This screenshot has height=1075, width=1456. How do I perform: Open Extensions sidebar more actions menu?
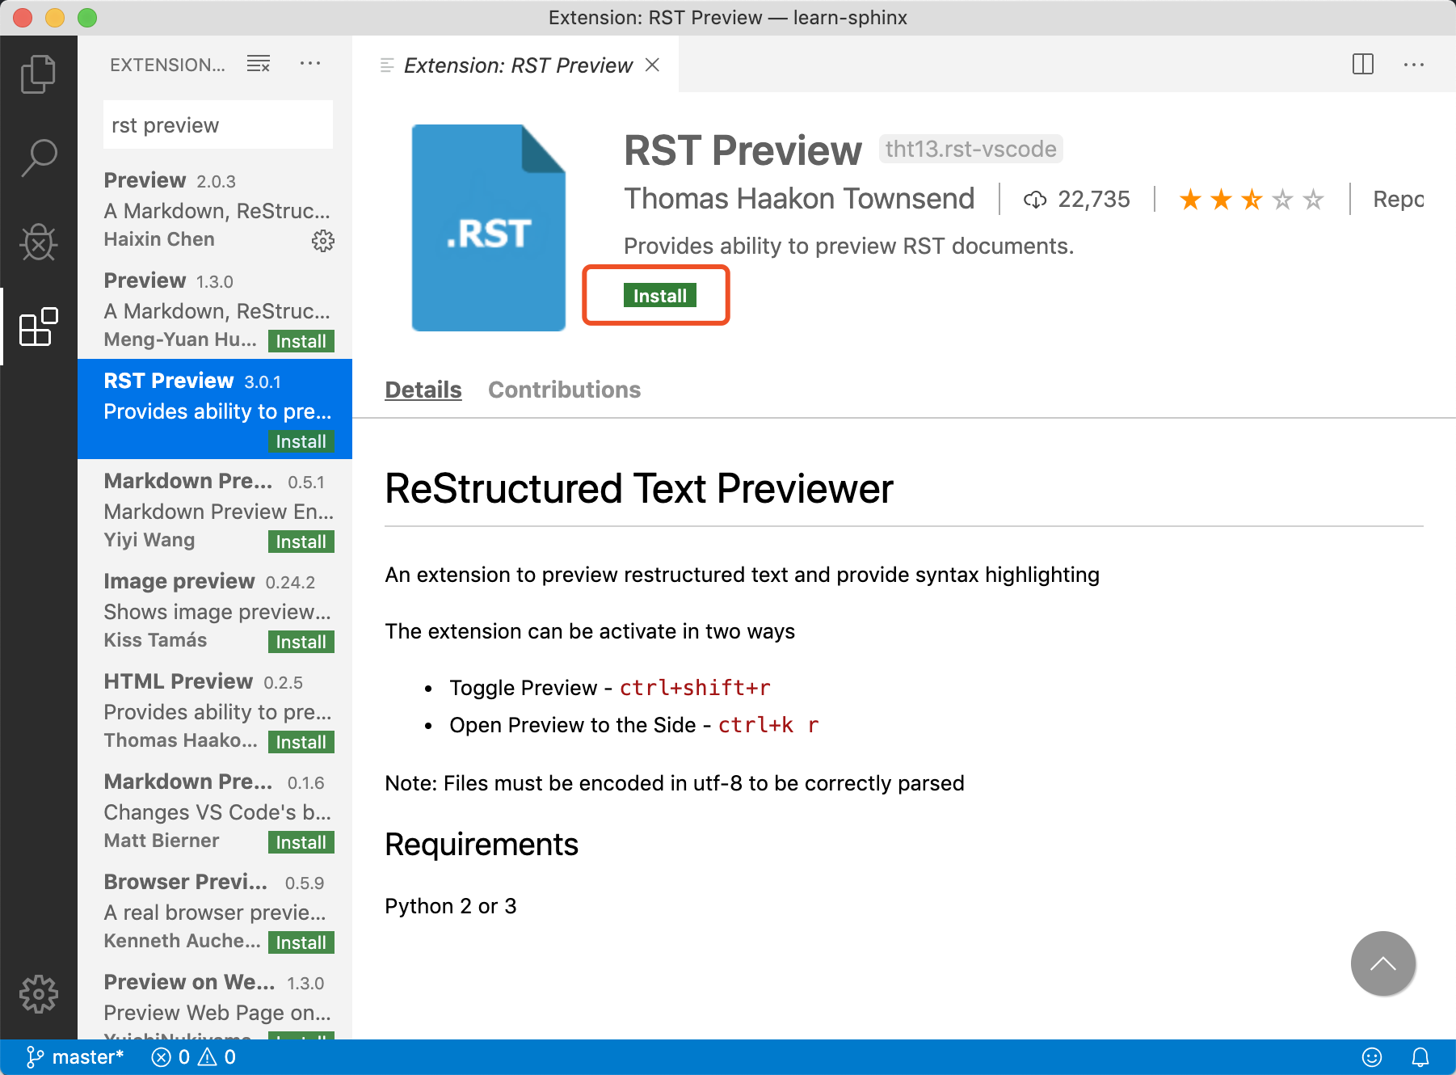pyautogui.click(x=310, y=64)
